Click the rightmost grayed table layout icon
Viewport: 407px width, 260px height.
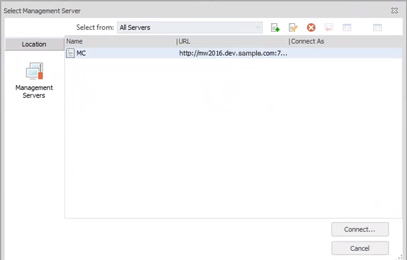[377, 27]
